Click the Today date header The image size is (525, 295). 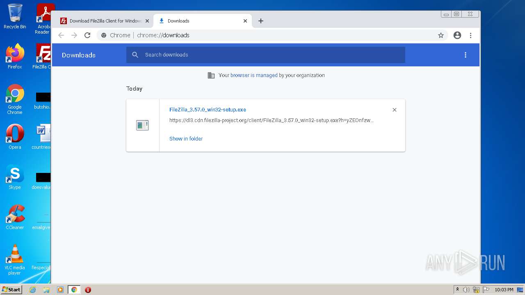coord(134,88)
